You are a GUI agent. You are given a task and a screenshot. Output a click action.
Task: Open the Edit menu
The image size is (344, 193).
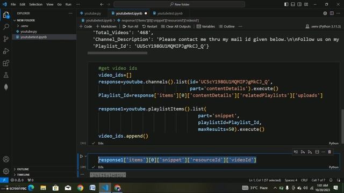coord(23,4)
